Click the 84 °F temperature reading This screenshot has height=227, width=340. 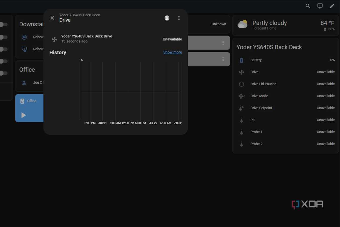[x=327, y=23]
